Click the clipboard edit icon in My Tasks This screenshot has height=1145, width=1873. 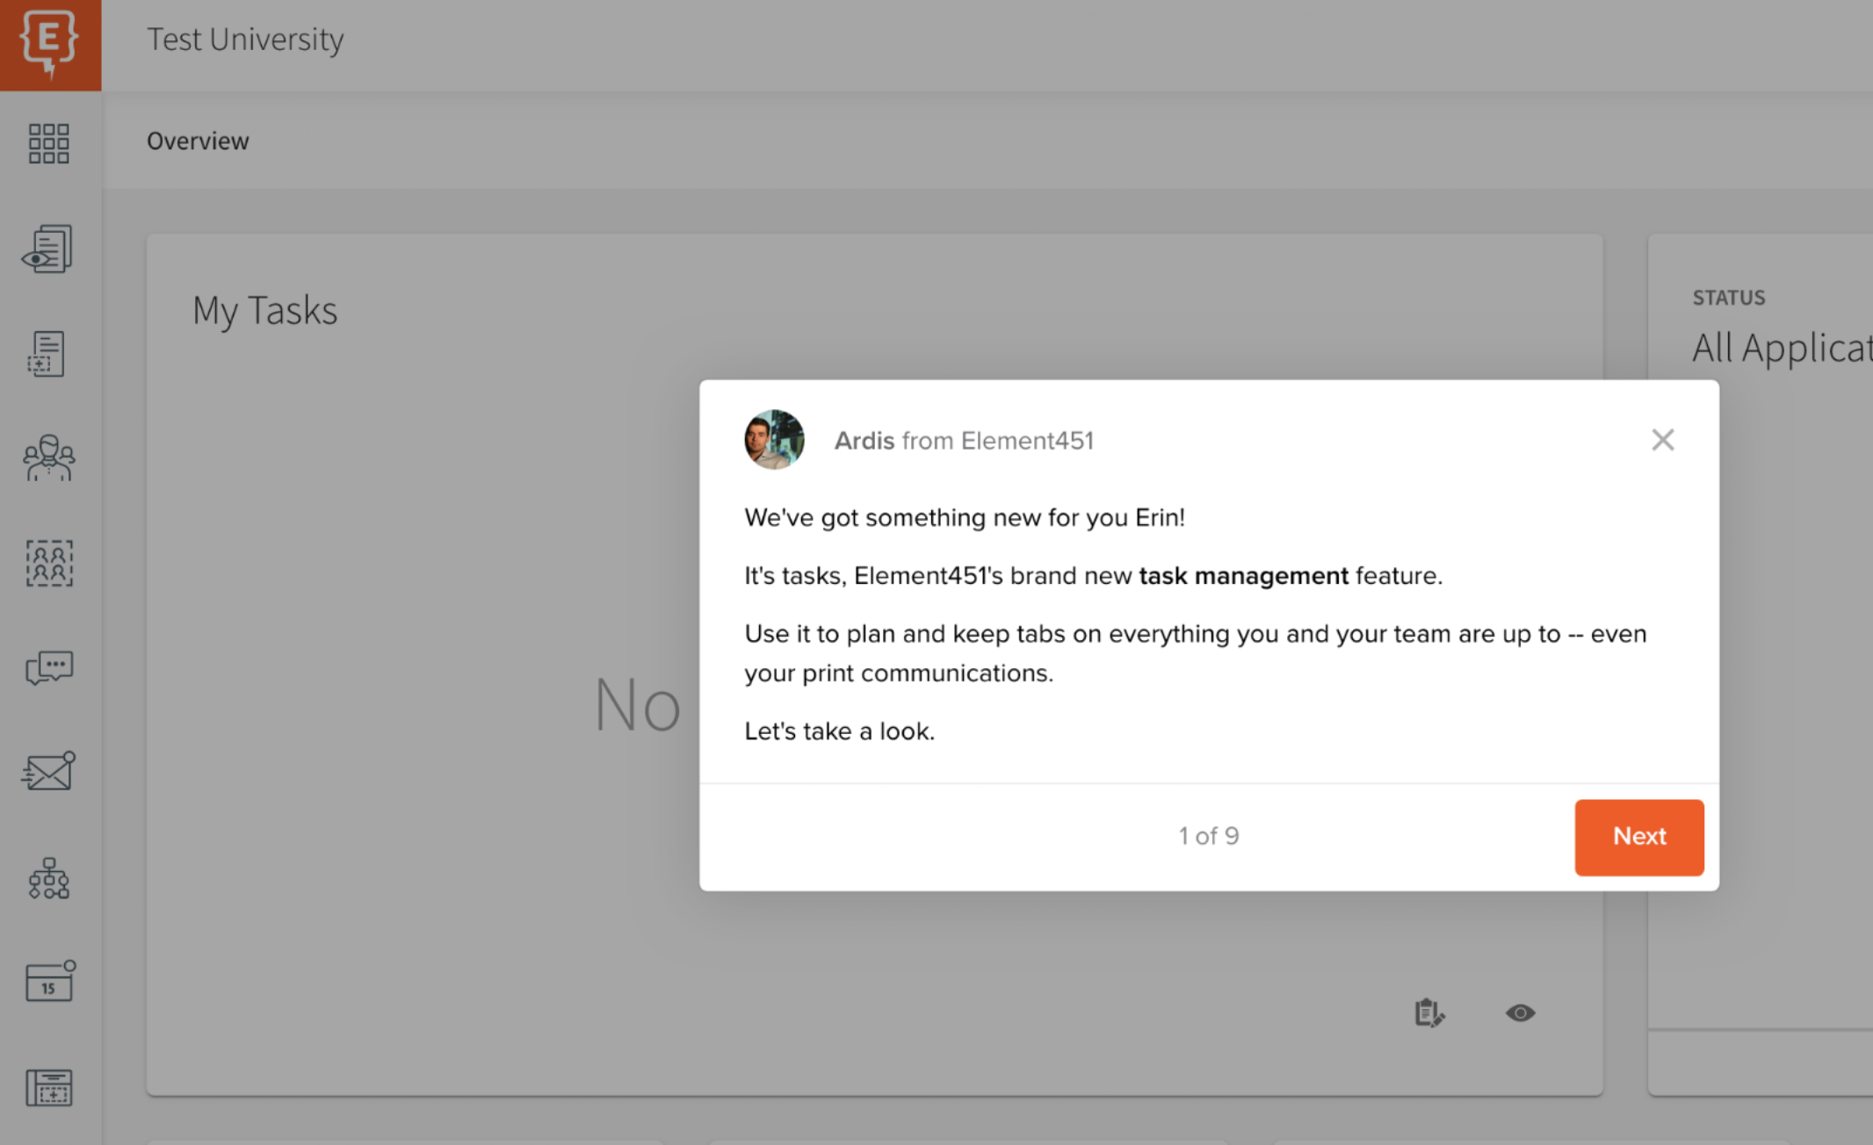pos(1429,1012)
